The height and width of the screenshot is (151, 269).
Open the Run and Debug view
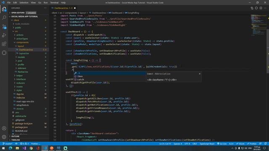tap(4, 35)
